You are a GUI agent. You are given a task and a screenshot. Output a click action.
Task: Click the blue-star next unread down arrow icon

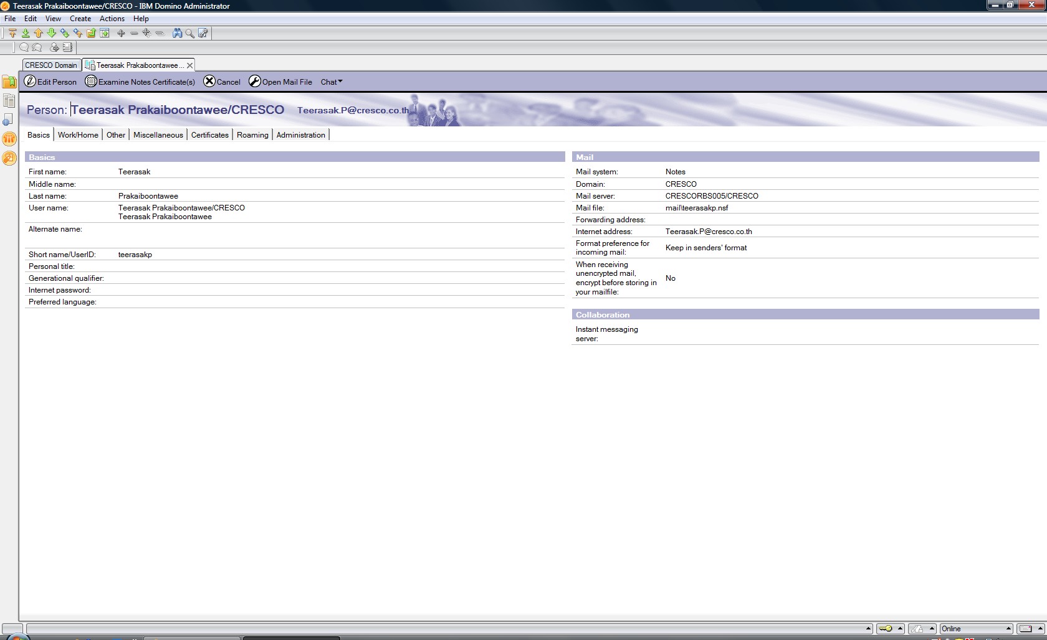point(65,33)
